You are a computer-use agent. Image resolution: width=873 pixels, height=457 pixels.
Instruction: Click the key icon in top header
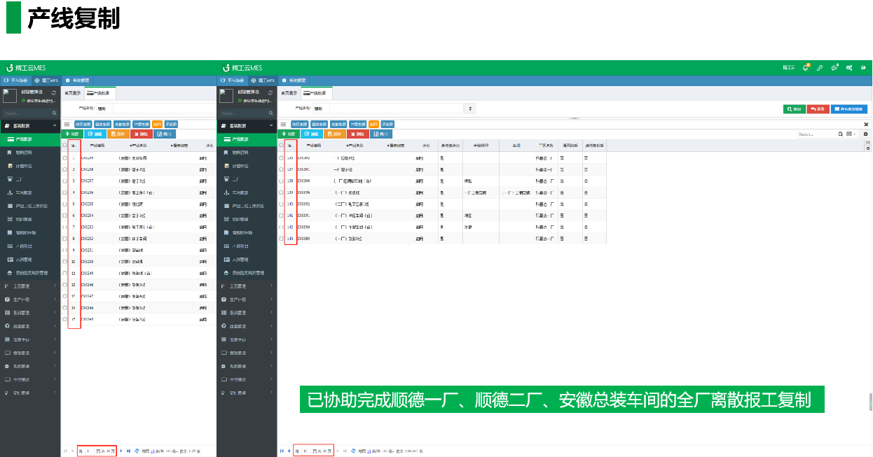[x=820, y=68]
